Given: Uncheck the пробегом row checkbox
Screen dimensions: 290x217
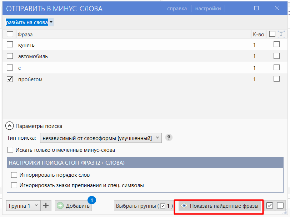Looking at the screenshot, I should click(x=10, y=79).
